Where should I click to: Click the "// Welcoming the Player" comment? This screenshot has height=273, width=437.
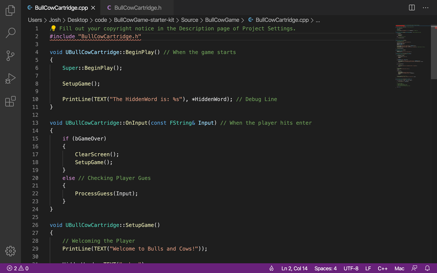[x=99, y=241]
